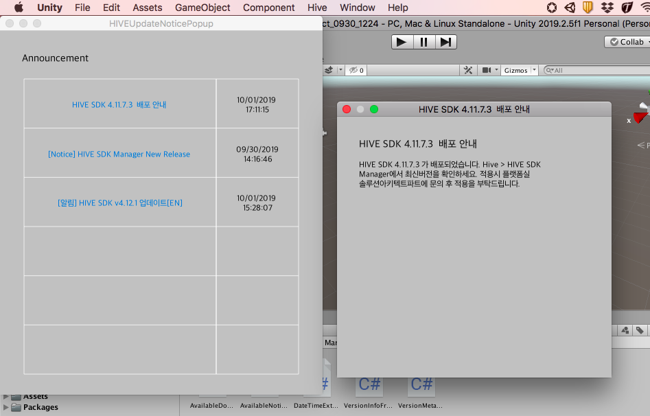Open the Collab dropdown
650x416 pixels.
(x=627, y=42)
